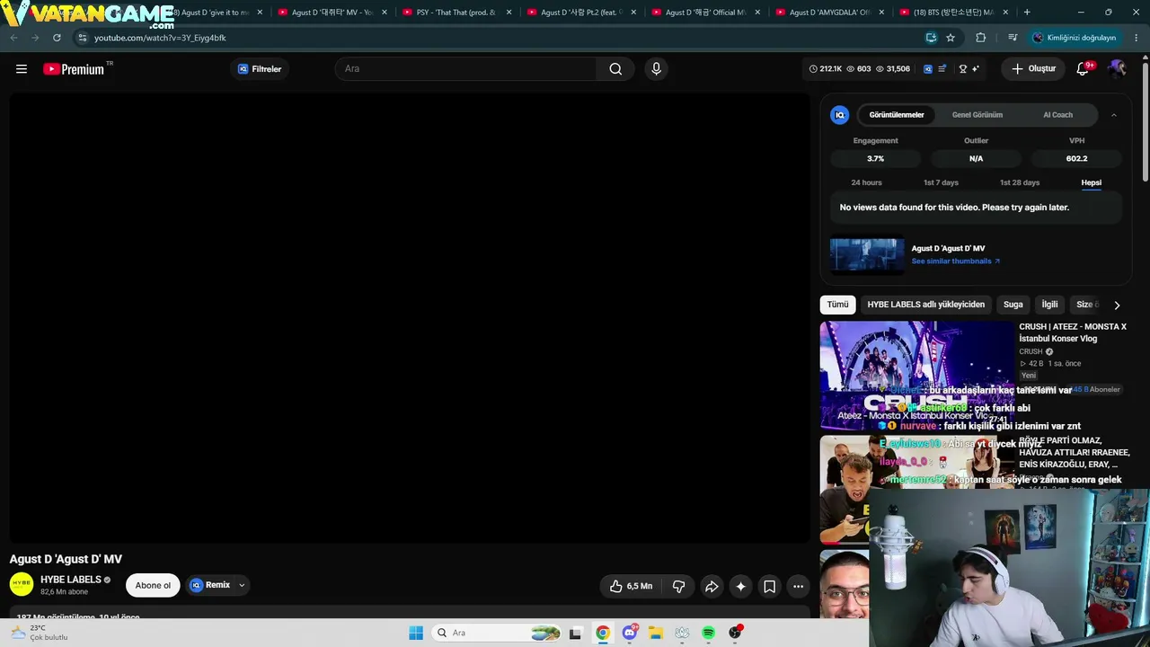Screen dimensions: 1150x647
Task: Open the YouTube account avatar menu
Action: (x=1117, y=69)
